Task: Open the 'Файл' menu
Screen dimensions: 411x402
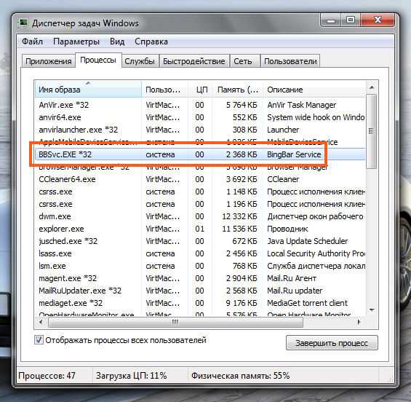Action: (x=32, y=42)
